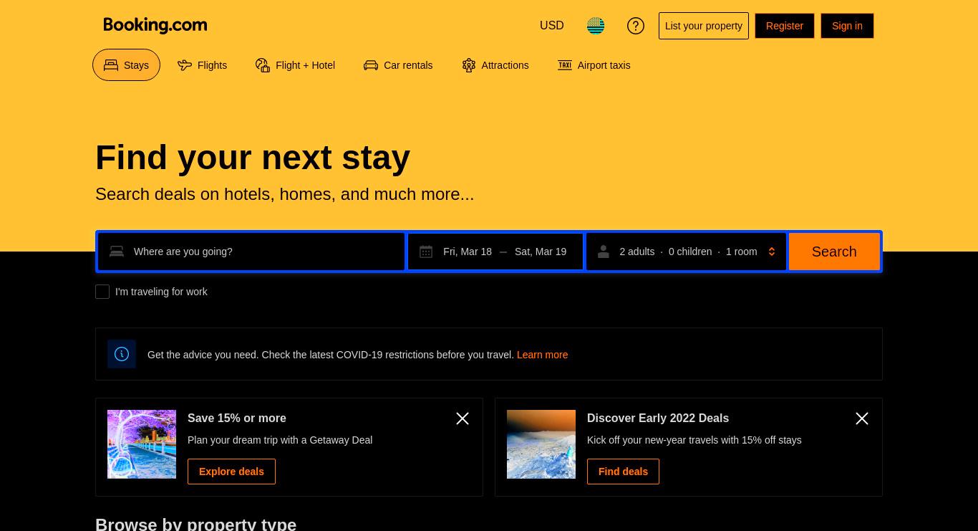The image size is (978, 531).
Task: Click the Register button
Action: [x=785, y=26]
